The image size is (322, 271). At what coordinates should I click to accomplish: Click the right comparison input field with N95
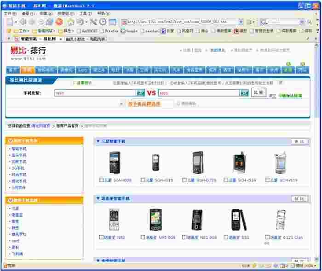tap(199, 93)
